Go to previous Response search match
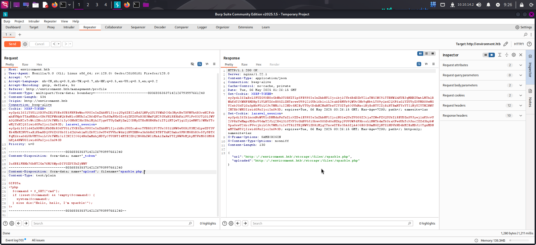The width and height of the screenshot is (536, 245). [238, 223]
